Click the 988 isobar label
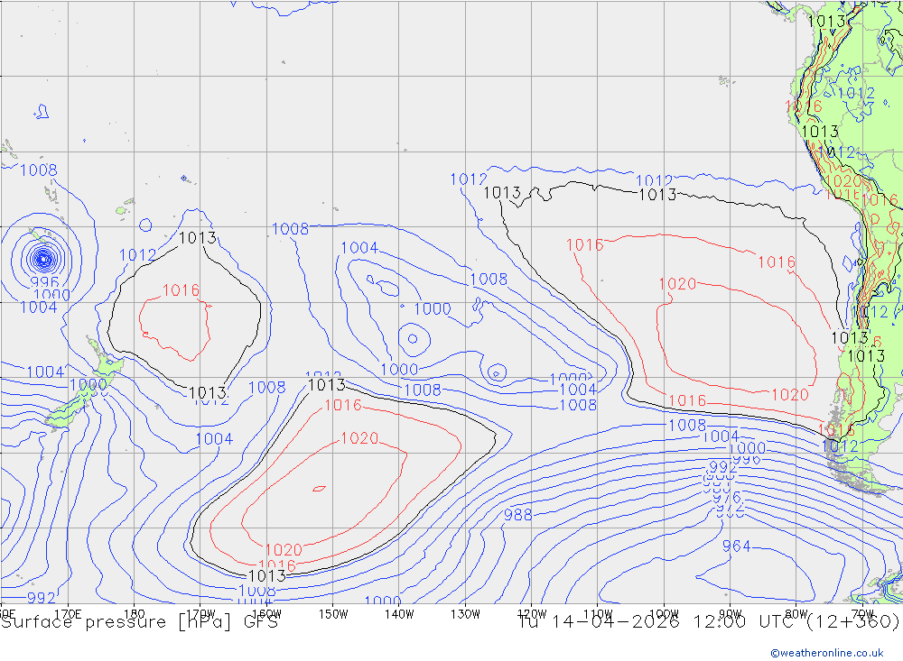The width and height of the screenshot is (903, 661). pyautogui.click(x=517, y=515)
